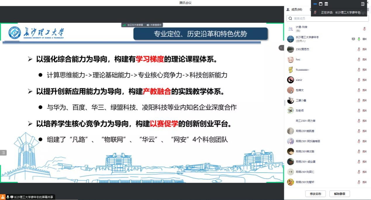
Task: Click the disabled camera icon beside xiesir
Action: pyautogui.click(x=364, y=80)
